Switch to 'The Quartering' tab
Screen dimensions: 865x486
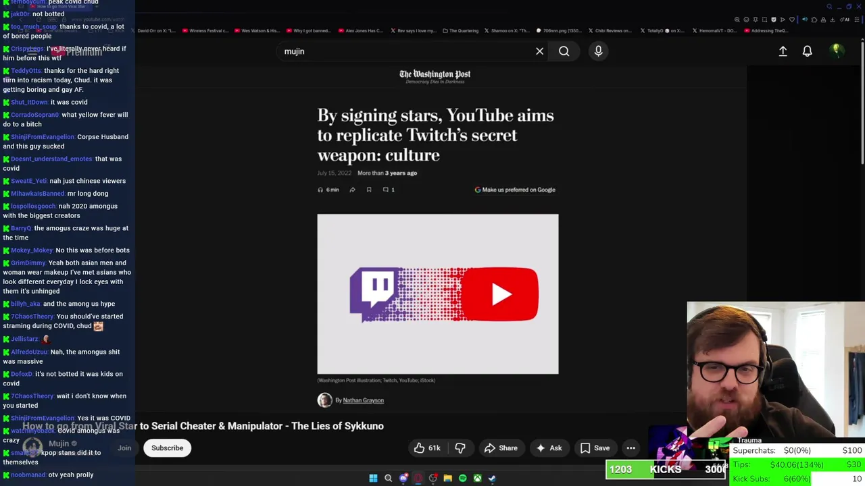(460, 30)
